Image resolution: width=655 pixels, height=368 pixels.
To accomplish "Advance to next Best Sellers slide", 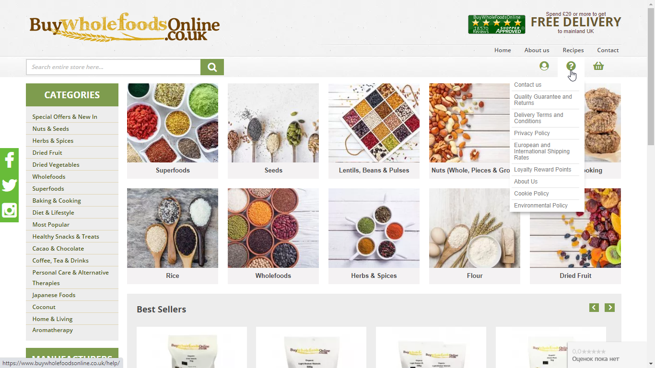I will pos(609,308).
